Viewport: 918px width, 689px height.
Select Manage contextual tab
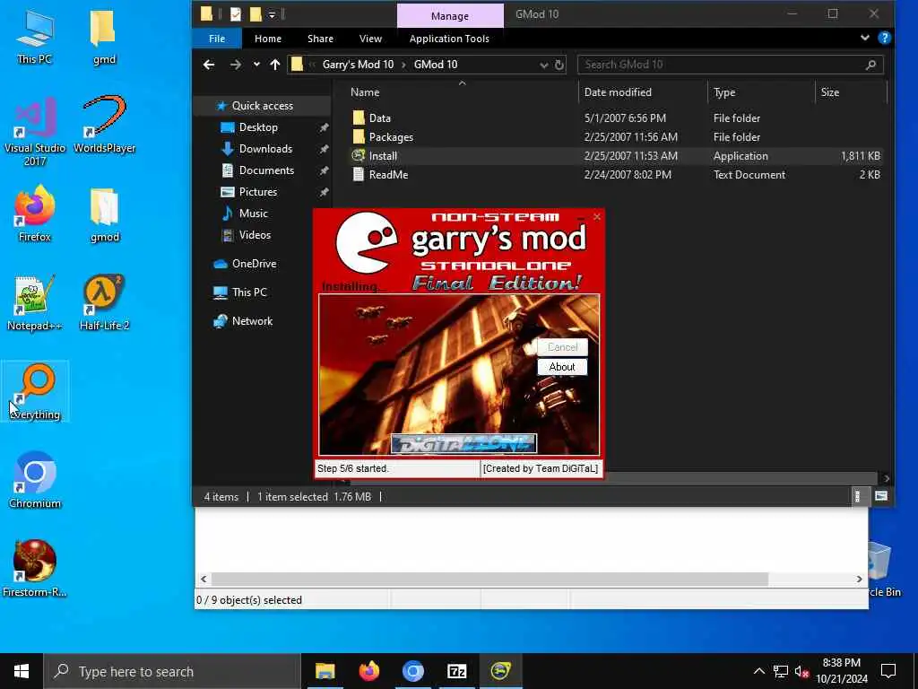[450, 16]
